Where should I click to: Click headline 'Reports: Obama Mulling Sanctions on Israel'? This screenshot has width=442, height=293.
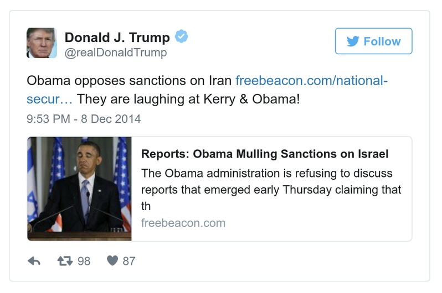tap(265, 154)
